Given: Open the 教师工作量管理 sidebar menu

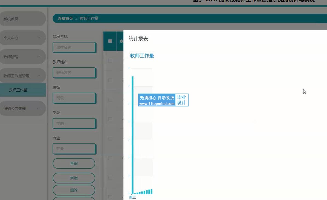Looking at the screenshot, I should (22, 76).
